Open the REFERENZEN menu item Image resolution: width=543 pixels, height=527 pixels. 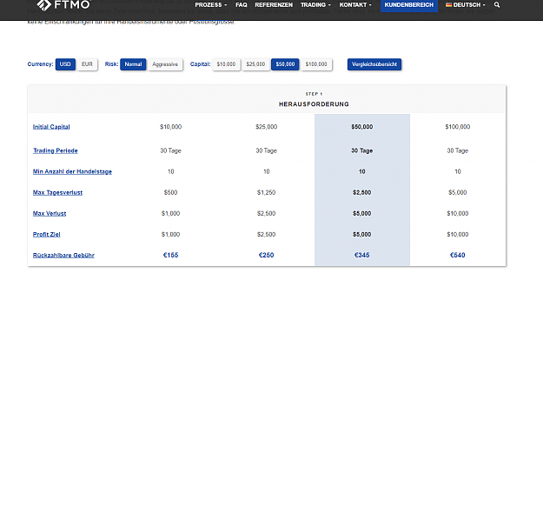[274, 5]
